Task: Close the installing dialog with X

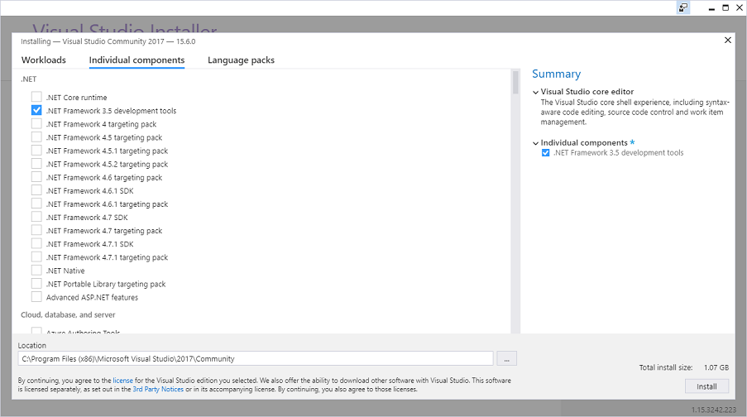Action: (x=727, y=40)
